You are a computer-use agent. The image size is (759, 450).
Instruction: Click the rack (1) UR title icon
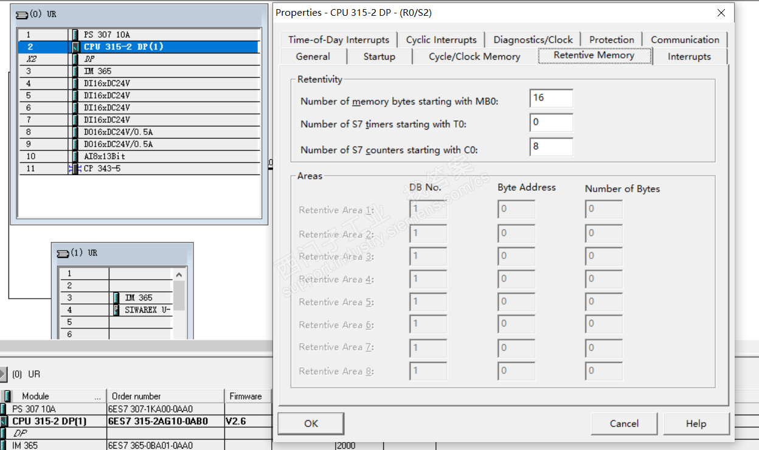tap(62, 253)
